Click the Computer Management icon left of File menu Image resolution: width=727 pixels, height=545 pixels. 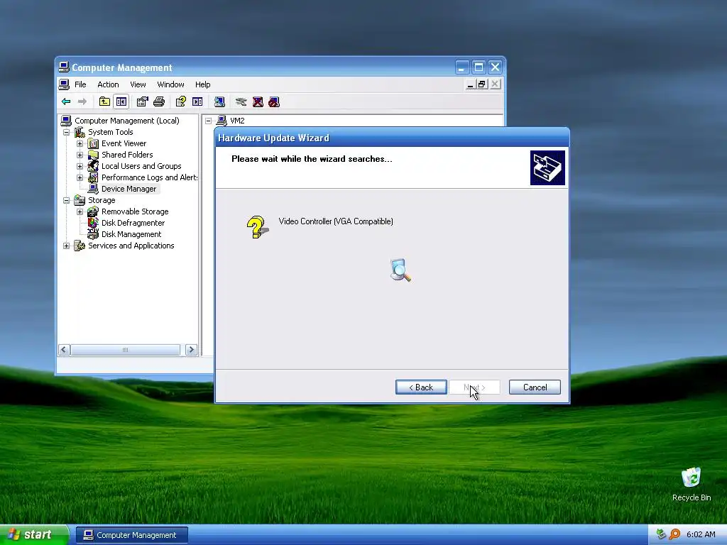tap(64, 84)
